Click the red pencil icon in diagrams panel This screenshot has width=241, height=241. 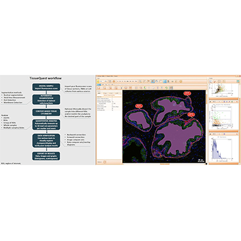tap(214, 81)
